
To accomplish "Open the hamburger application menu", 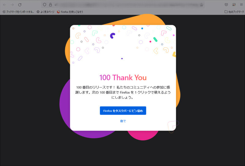I will [x=241, y=5].
